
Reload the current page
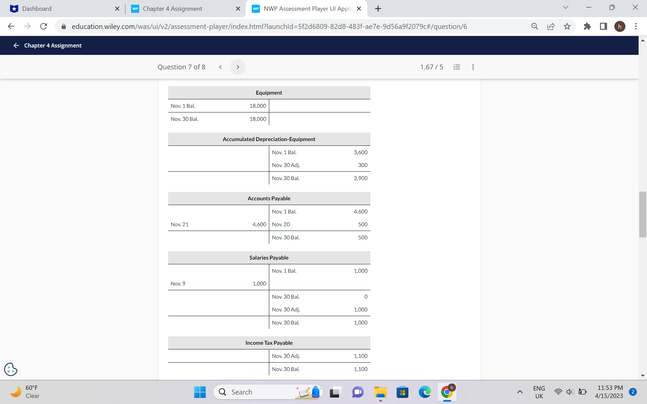43,26
